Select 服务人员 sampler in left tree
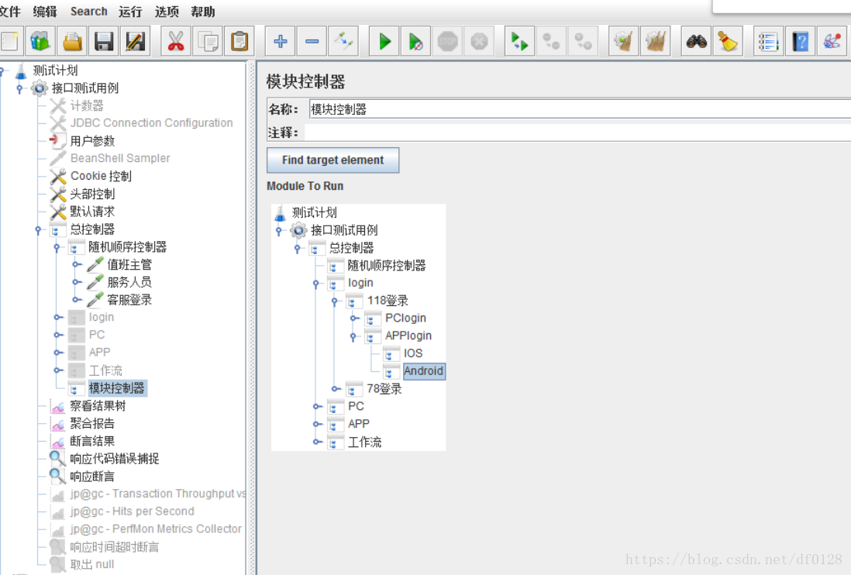 (129, 282)
